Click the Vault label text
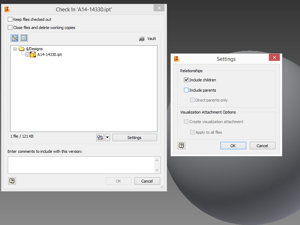 [x=151, y=39]
